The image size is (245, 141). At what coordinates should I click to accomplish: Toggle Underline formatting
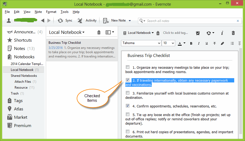[206, 44]
